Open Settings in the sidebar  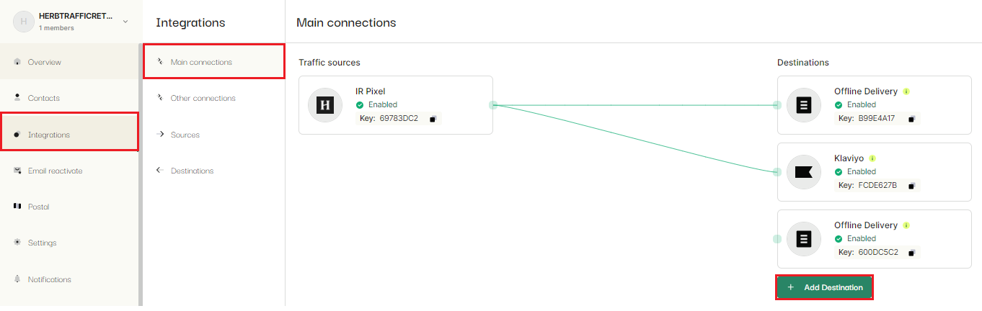point(42,243)
